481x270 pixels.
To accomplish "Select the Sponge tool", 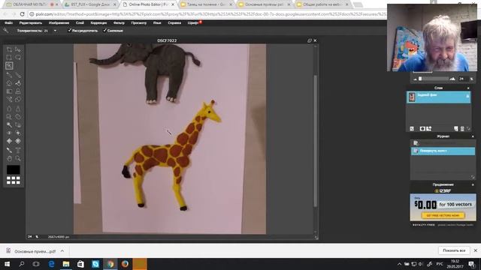I will pyautogui.click(x=18, y=117).
